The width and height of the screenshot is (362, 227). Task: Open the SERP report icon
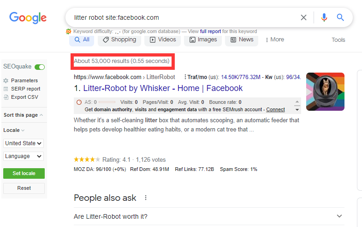click(x=6, y=89)
